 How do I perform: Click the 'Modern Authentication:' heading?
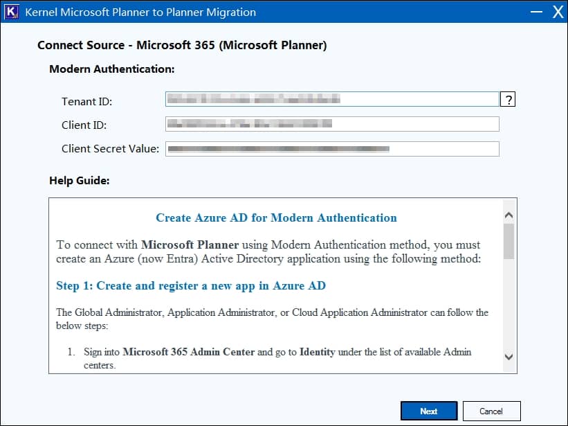tap(112, 69)
